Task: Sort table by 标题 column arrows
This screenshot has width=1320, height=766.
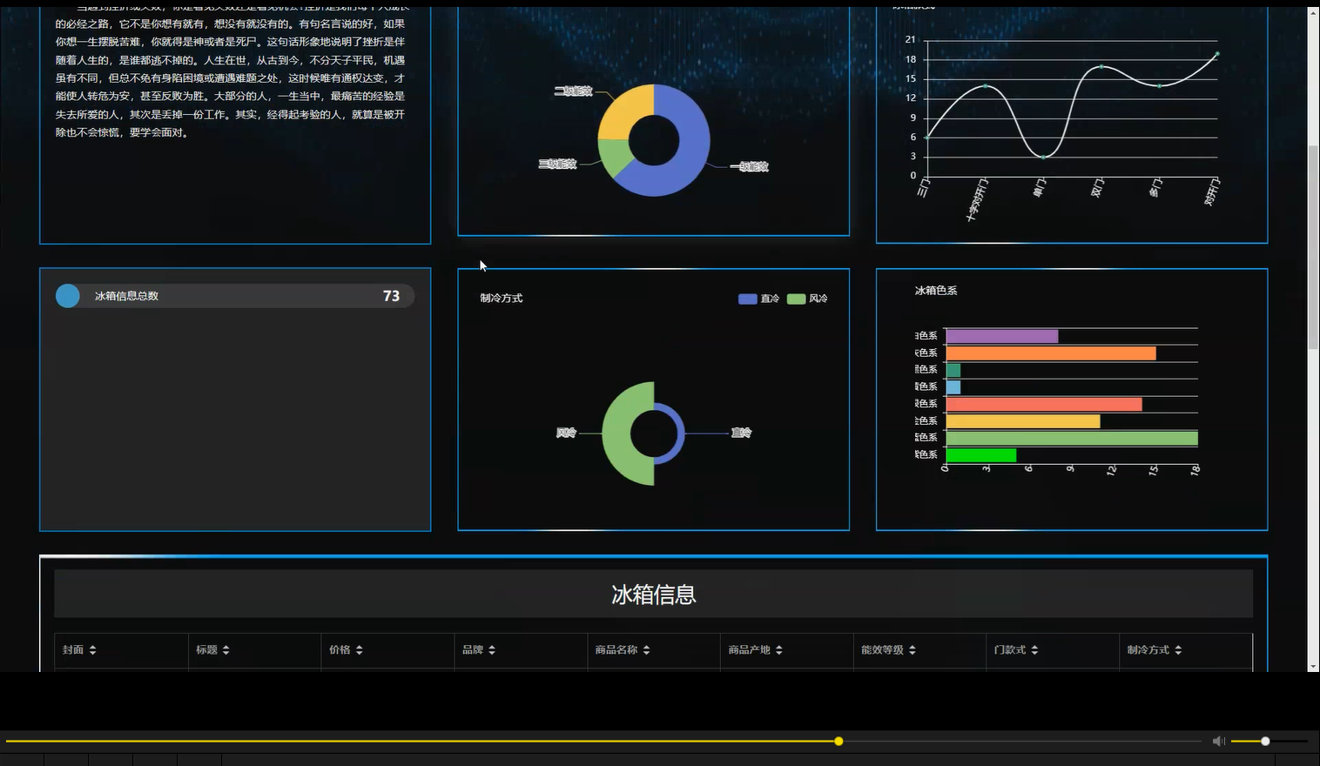Action: (x=226, y=650)
